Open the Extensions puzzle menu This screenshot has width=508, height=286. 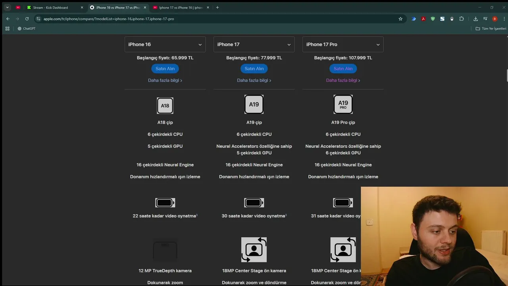coord(462,19)
